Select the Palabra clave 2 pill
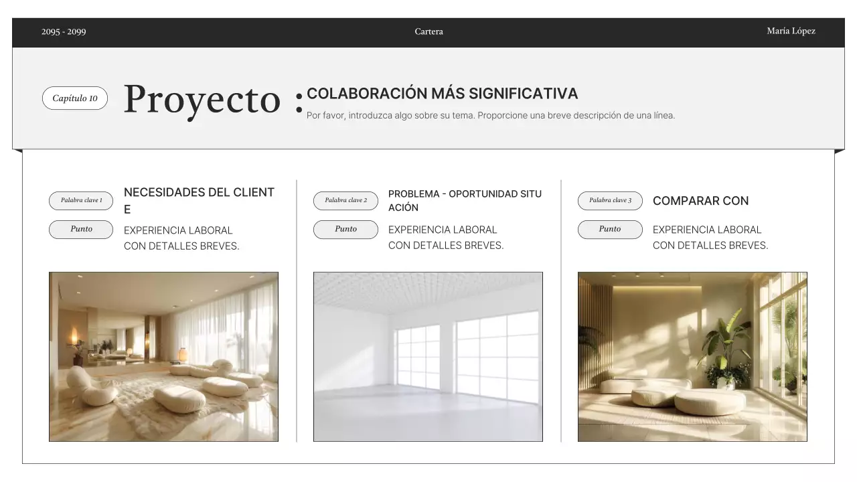This screenshot has width=857, height=482. pos(345,200)
